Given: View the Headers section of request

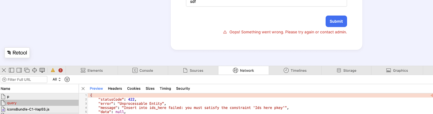Looking at the screenshot, I should (x=115, y=88).
